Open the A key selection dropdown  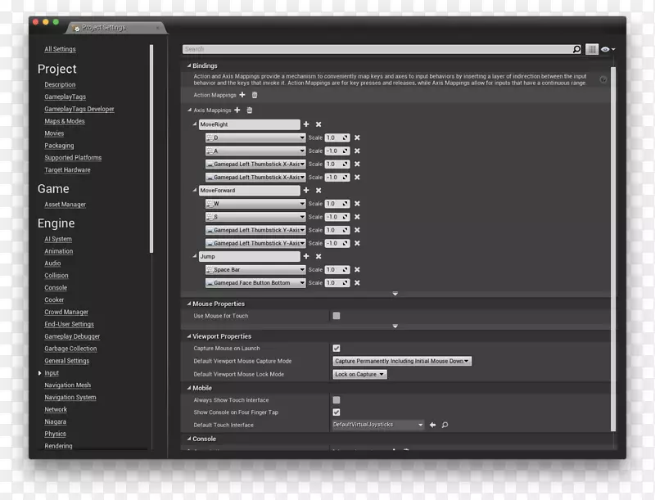255,151
